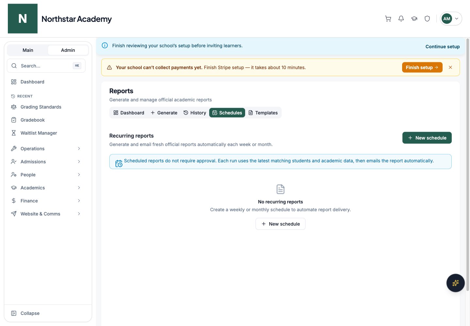Dismiss the Stripe payments warning banner
The image size is (470, 326).
450,67
